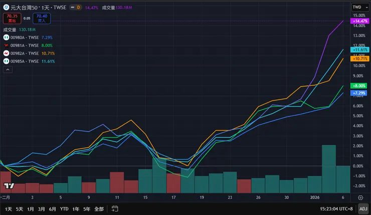
Task: Click the +14.47% purple price label
Action: 360,21
